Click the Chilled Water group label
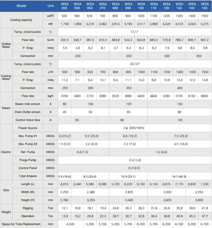Image resolution: width=212 pixels, height=228 pixels. (x=6, y=45)
